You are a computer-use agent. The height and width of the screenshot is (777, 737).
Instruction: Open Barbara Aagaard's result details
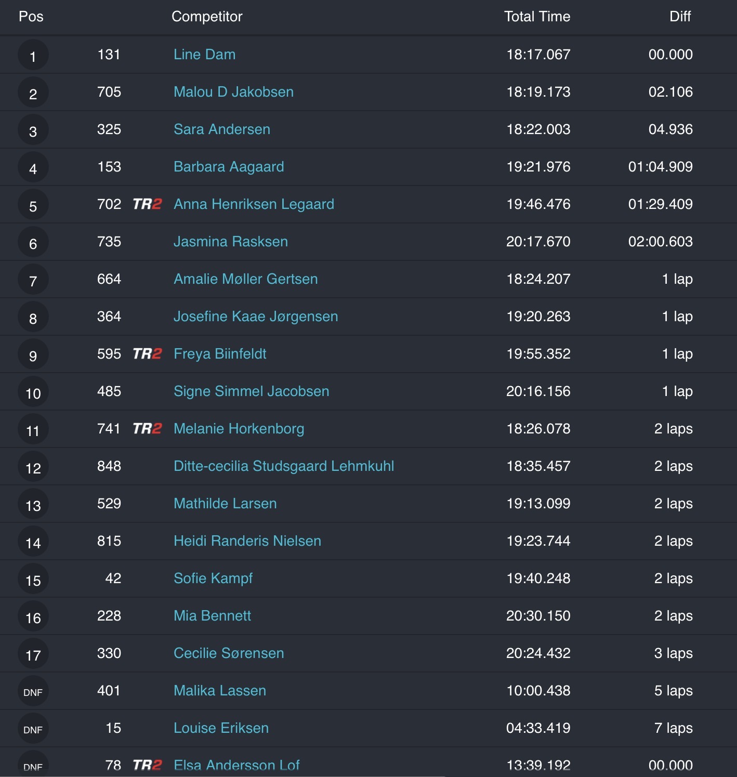(229, 167)
